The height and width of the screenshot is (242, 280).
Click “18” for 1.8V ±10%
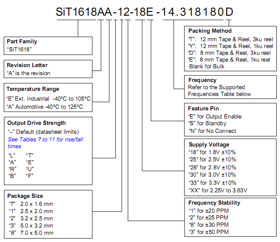click(x=212, y=152)
